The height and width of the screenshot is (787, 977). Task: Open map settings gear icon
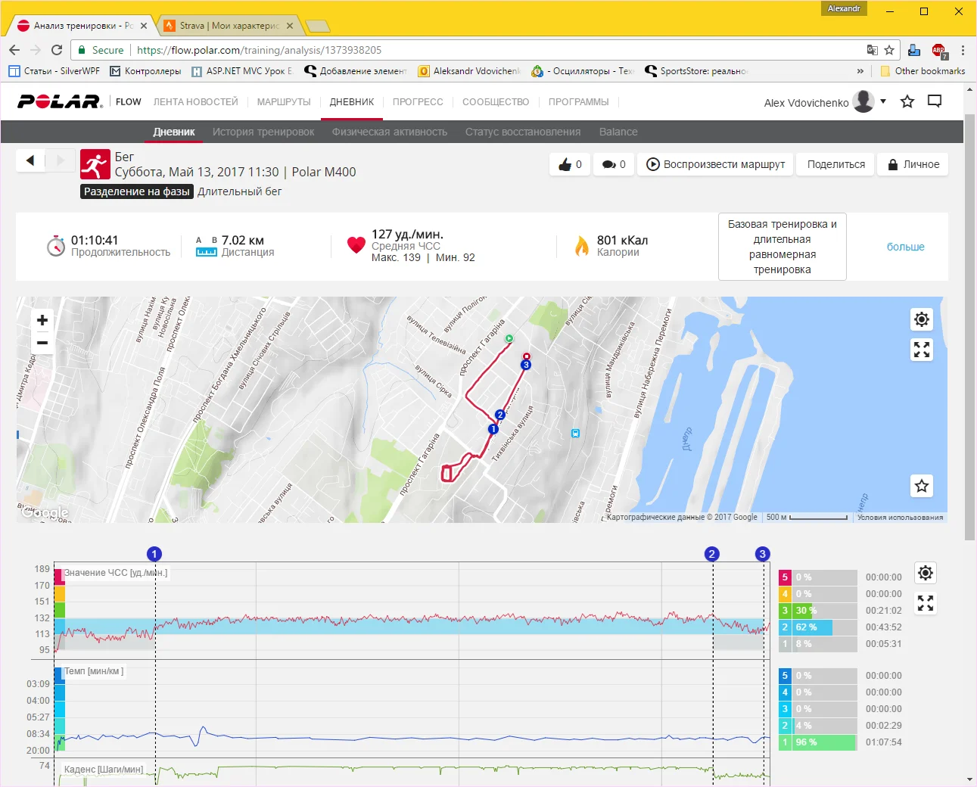921,319
